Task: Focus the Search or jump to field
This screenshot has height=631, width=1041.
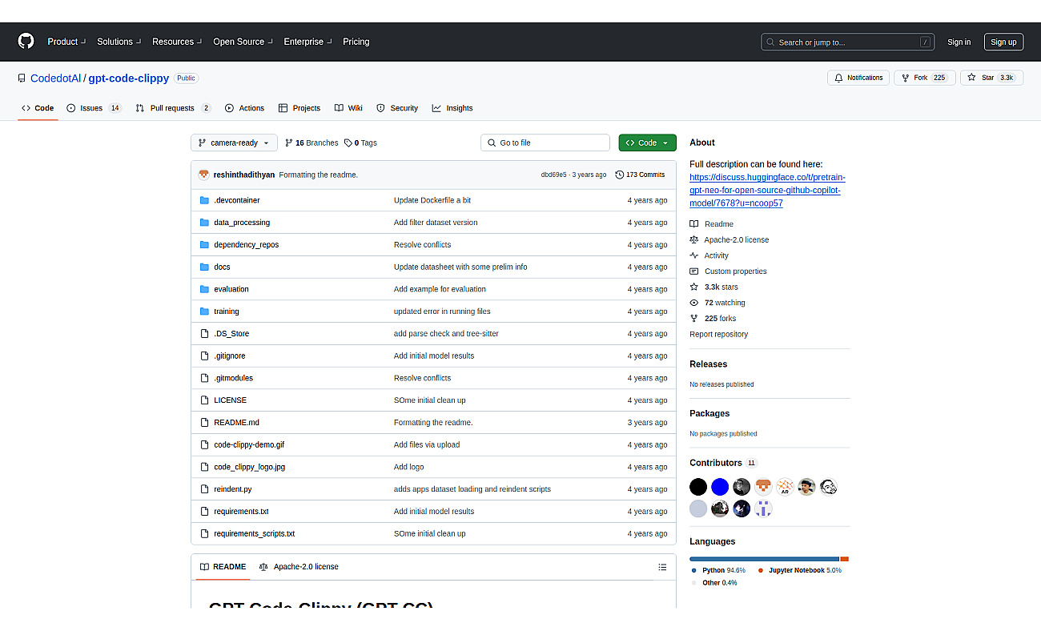Action: coord(847,42)
